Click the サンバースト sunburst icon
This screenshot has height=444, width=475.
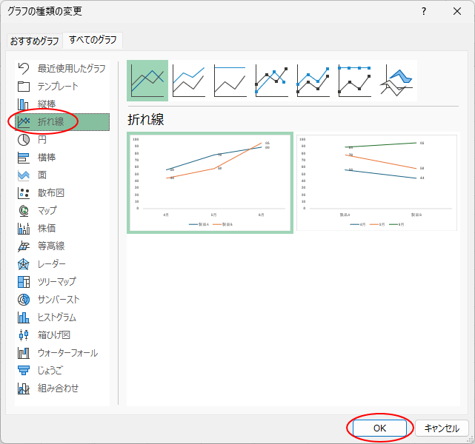(x=24, y=300)
